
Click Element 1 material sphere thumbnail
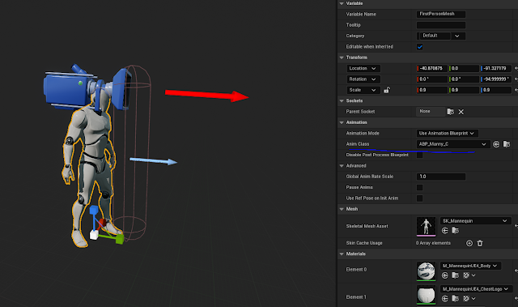(427, 295)
